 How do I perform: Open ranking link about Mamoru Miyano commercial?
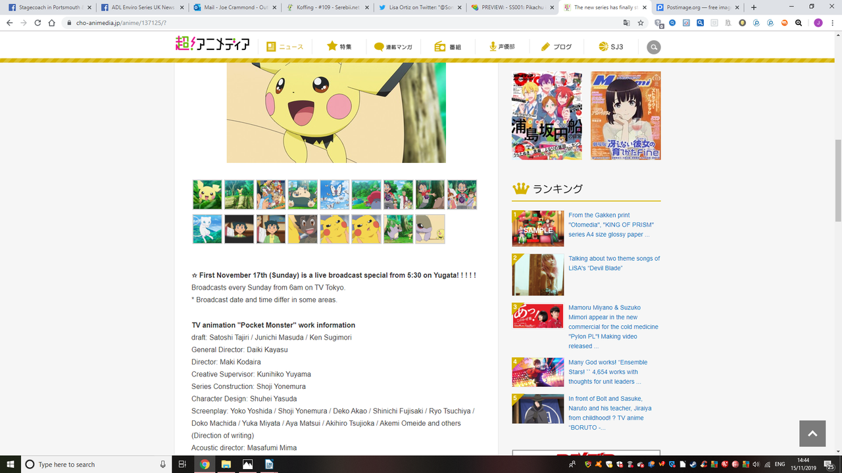tap(613, 327)
